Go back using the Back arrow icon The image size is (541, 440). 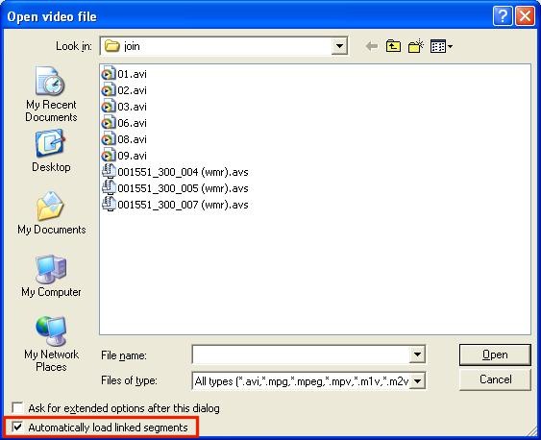coord(372,46)
